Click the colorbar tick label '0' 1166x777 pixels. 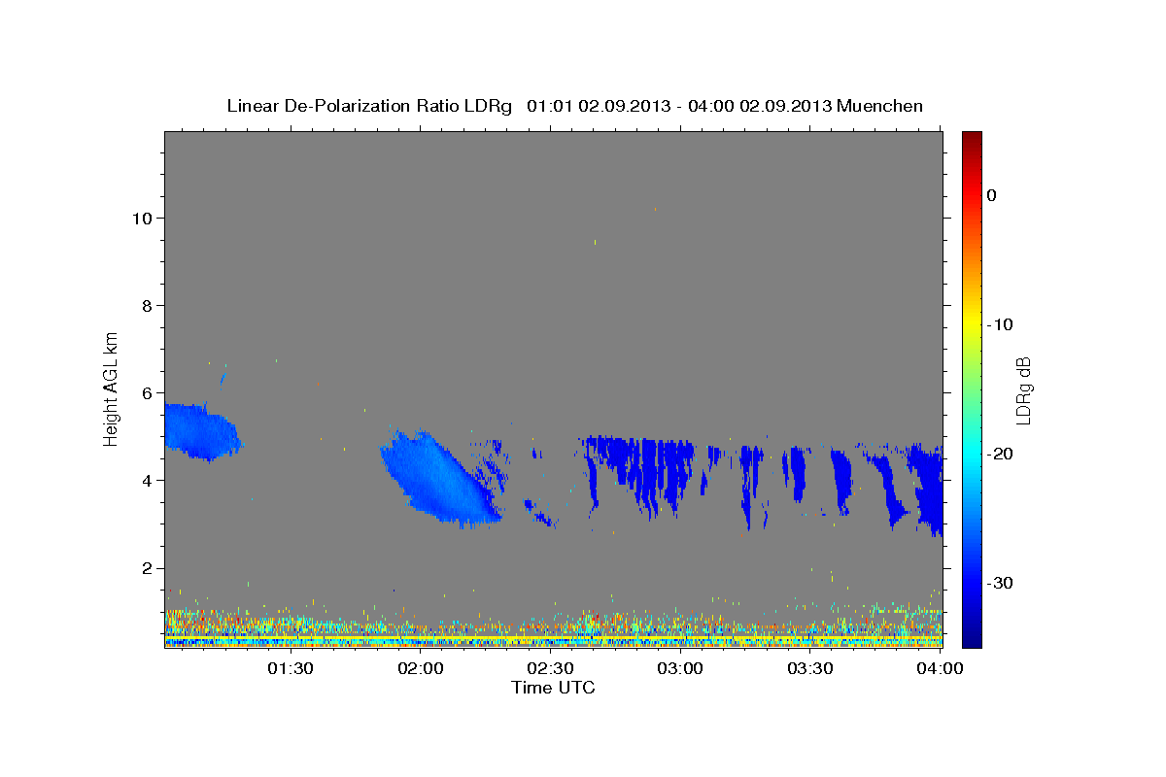(992, 195)
